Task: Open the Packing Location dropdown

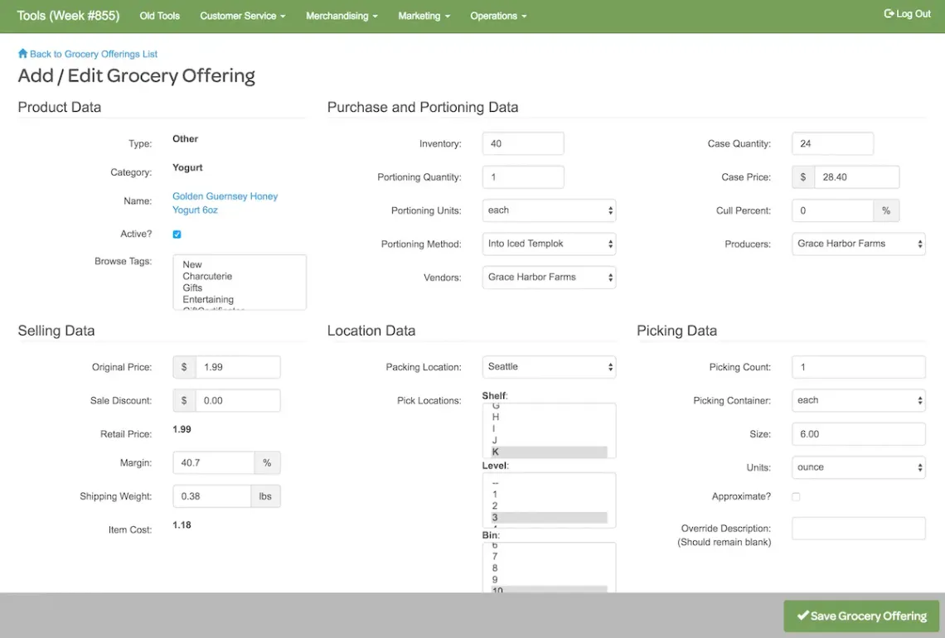Action: click(549, 367)
